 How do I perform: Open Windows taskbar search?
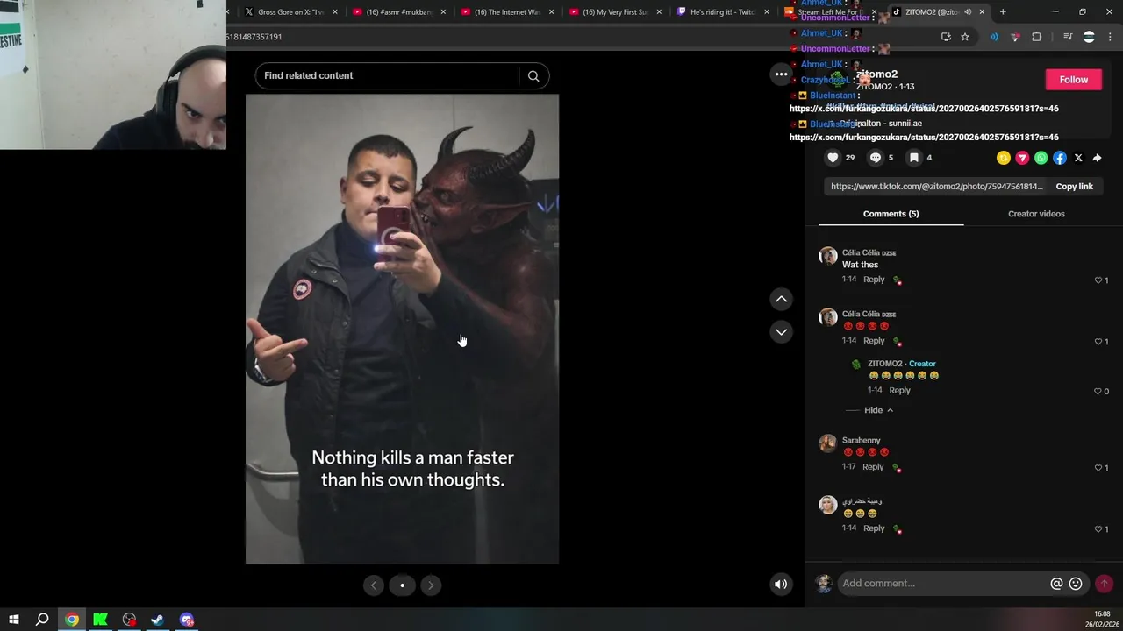pyautogui.click(x=42, y=620)
